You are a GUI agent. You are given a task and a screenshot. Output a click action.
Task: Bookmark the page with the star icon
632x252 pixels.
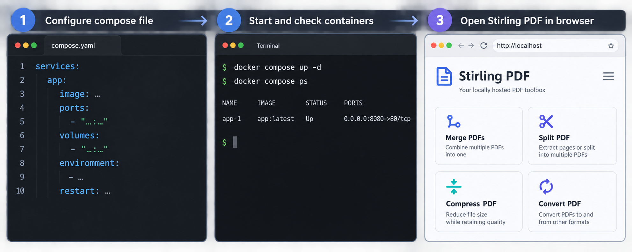click(611, 46)
